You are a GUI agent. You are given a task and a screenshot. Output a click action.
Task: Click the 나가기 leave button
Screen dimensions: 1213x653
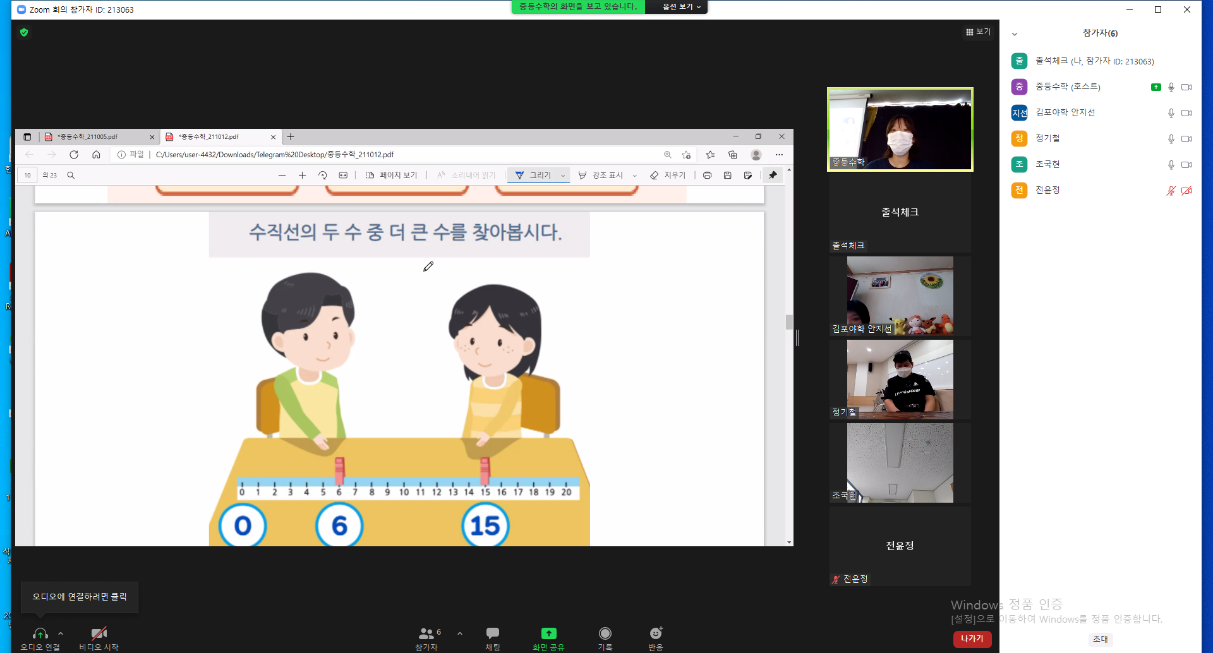click(x=972, y=638)
